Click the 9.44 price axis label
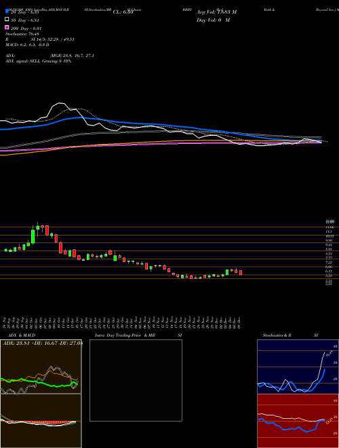 329,245
